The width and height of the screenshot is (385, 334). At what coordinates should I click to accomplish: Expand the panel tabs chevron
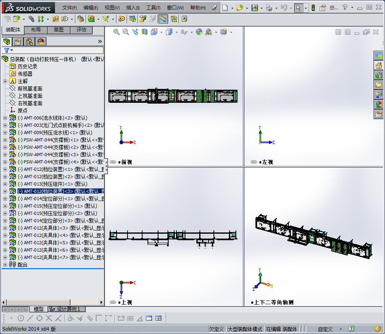click(x=100, y=41)
